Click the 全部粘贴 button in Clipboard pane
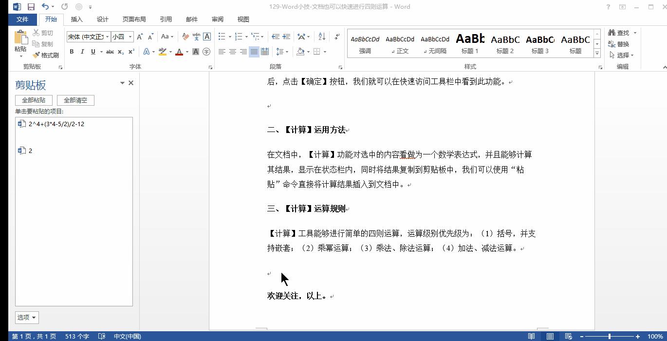This screenshot has width=667, height=341. pos(33,99)
